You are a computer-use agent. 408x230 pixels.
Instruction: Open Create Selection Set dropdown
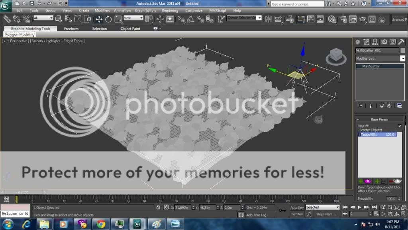[244, 18]
